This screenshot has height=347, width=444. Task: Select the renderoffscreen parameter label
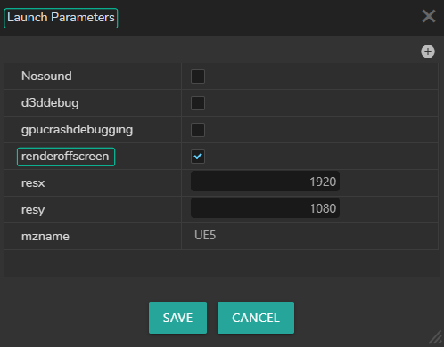(66, 157)
